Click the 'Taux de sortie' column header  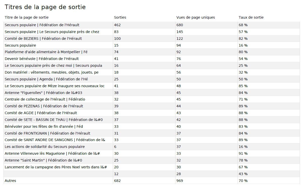[x=251, y=17]
